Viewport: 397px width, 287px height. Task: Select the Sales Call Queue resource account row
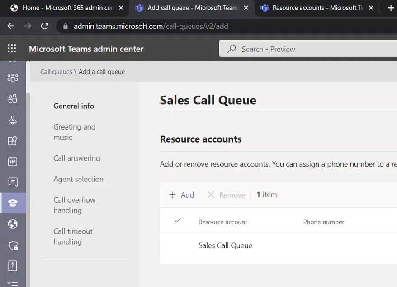225,245
